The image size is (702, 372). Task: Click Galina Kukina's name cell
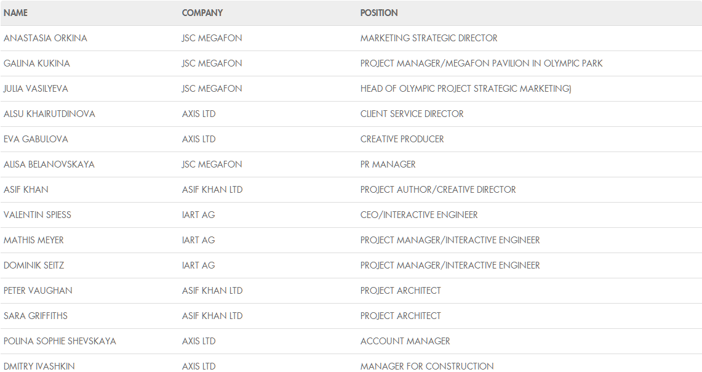[x=37, y=63]
